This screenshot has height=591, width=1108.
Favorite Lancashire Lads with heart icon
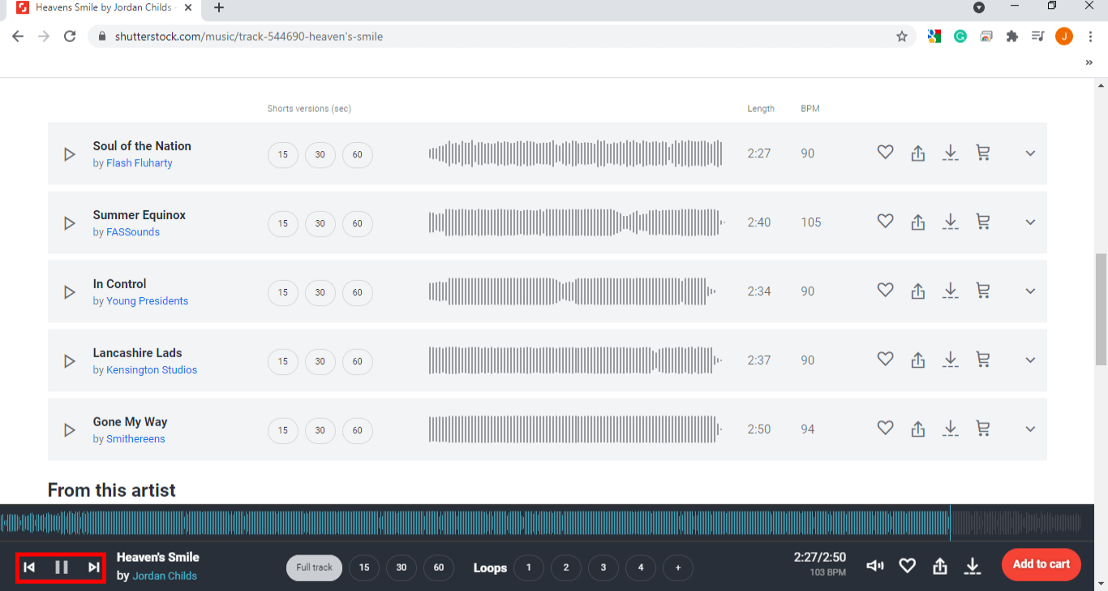click(x=885, y=360)
